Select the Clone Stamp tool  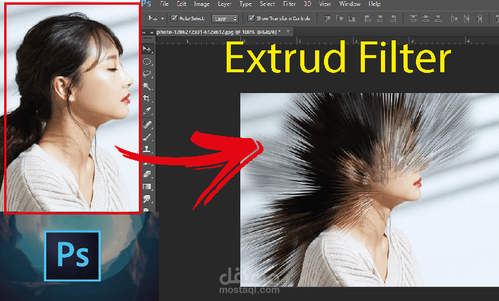(x=147, y=149)
